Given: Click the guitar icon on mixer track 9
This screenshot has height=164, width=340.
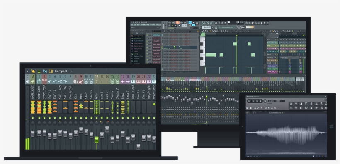Looking at the screenshot, I should 81,81.
